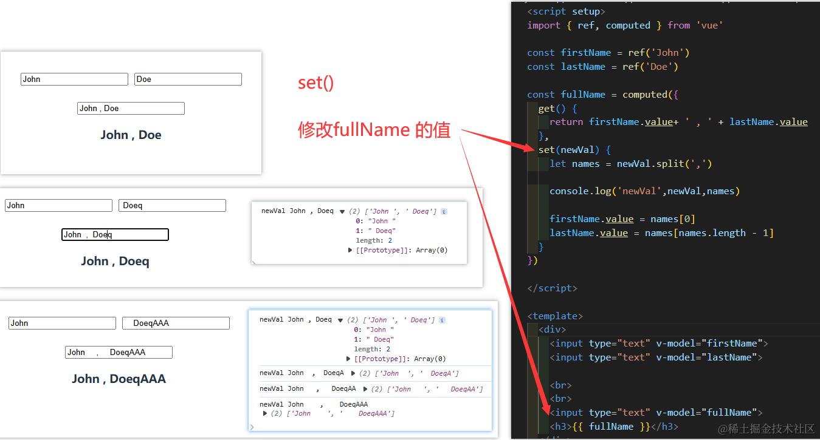Click the code line const lastName = ref('Doe')

point(602,66)
